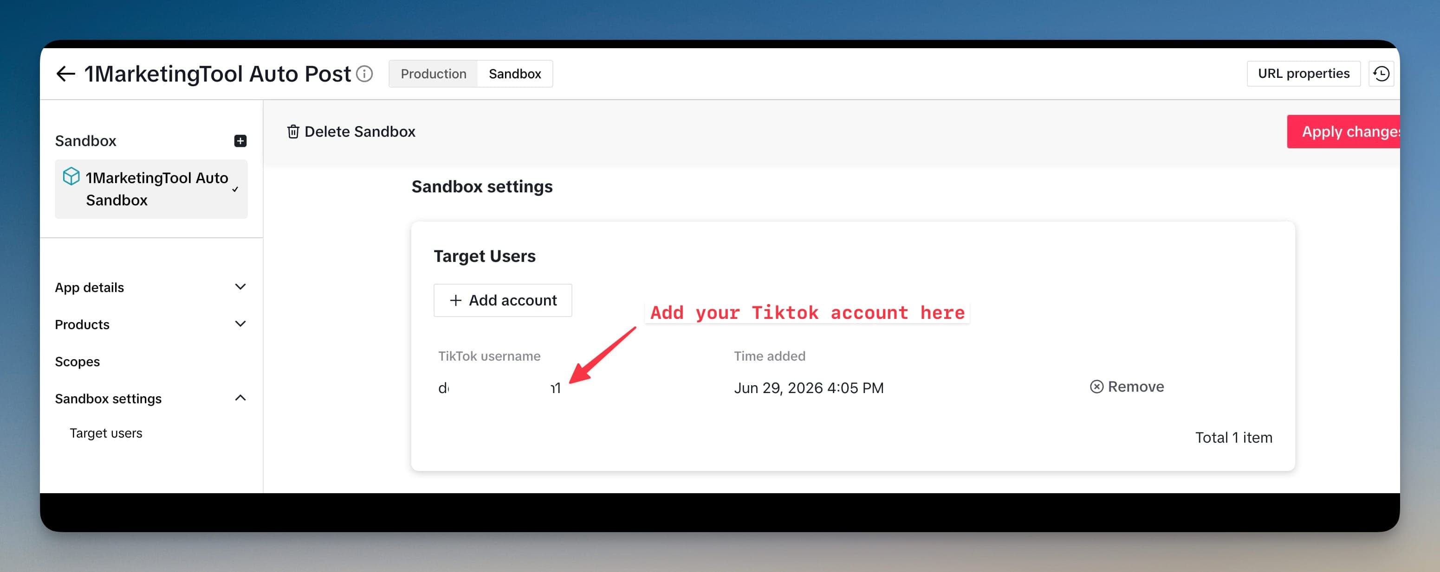Image resolution: width=1440 pixels, height=572 pixels.
Task: Go back using the left arrow icon
Action: tap(65, 74)
